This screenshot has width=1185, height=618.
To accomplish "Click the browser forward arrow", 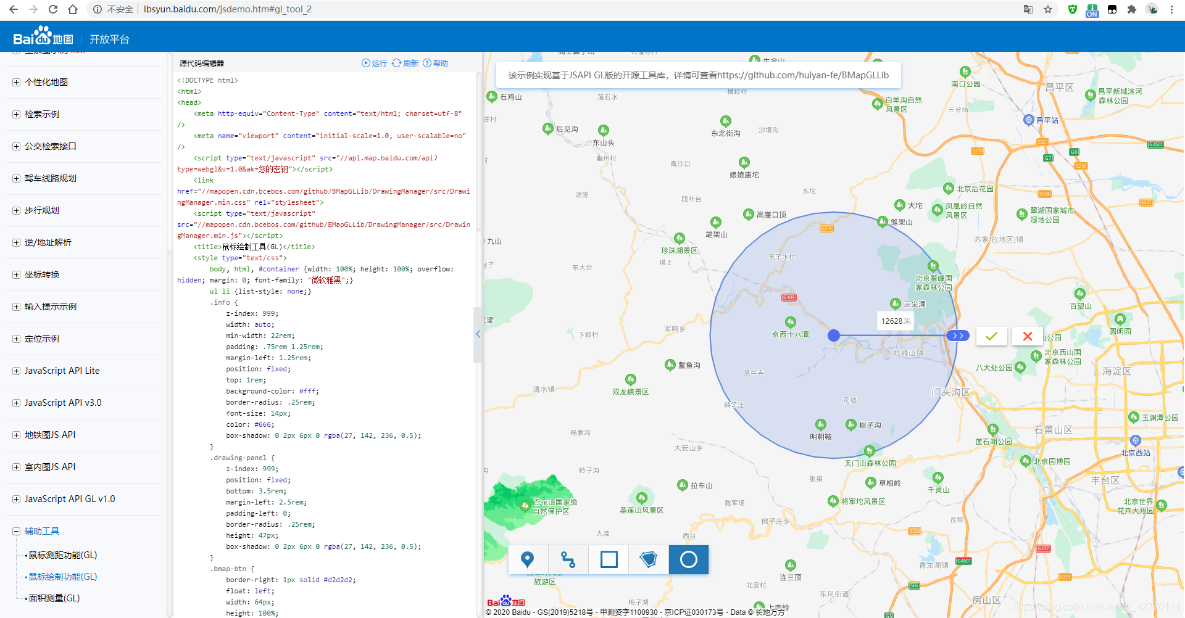I will coord(33,9).
